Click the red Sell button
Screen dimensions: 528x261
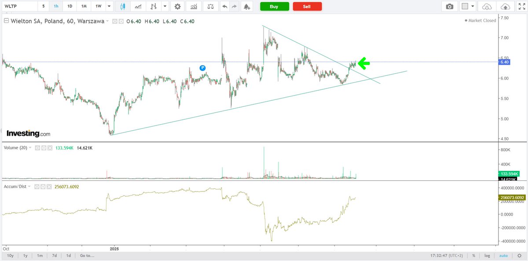coord(307,7)
